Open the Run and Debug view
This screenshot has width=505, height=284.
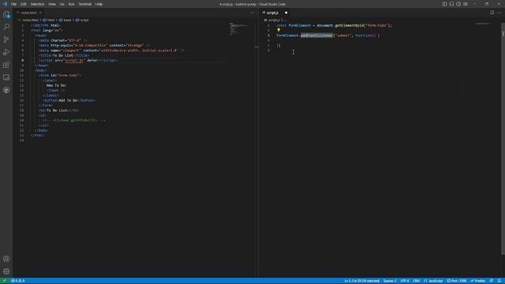pos(6,52)
